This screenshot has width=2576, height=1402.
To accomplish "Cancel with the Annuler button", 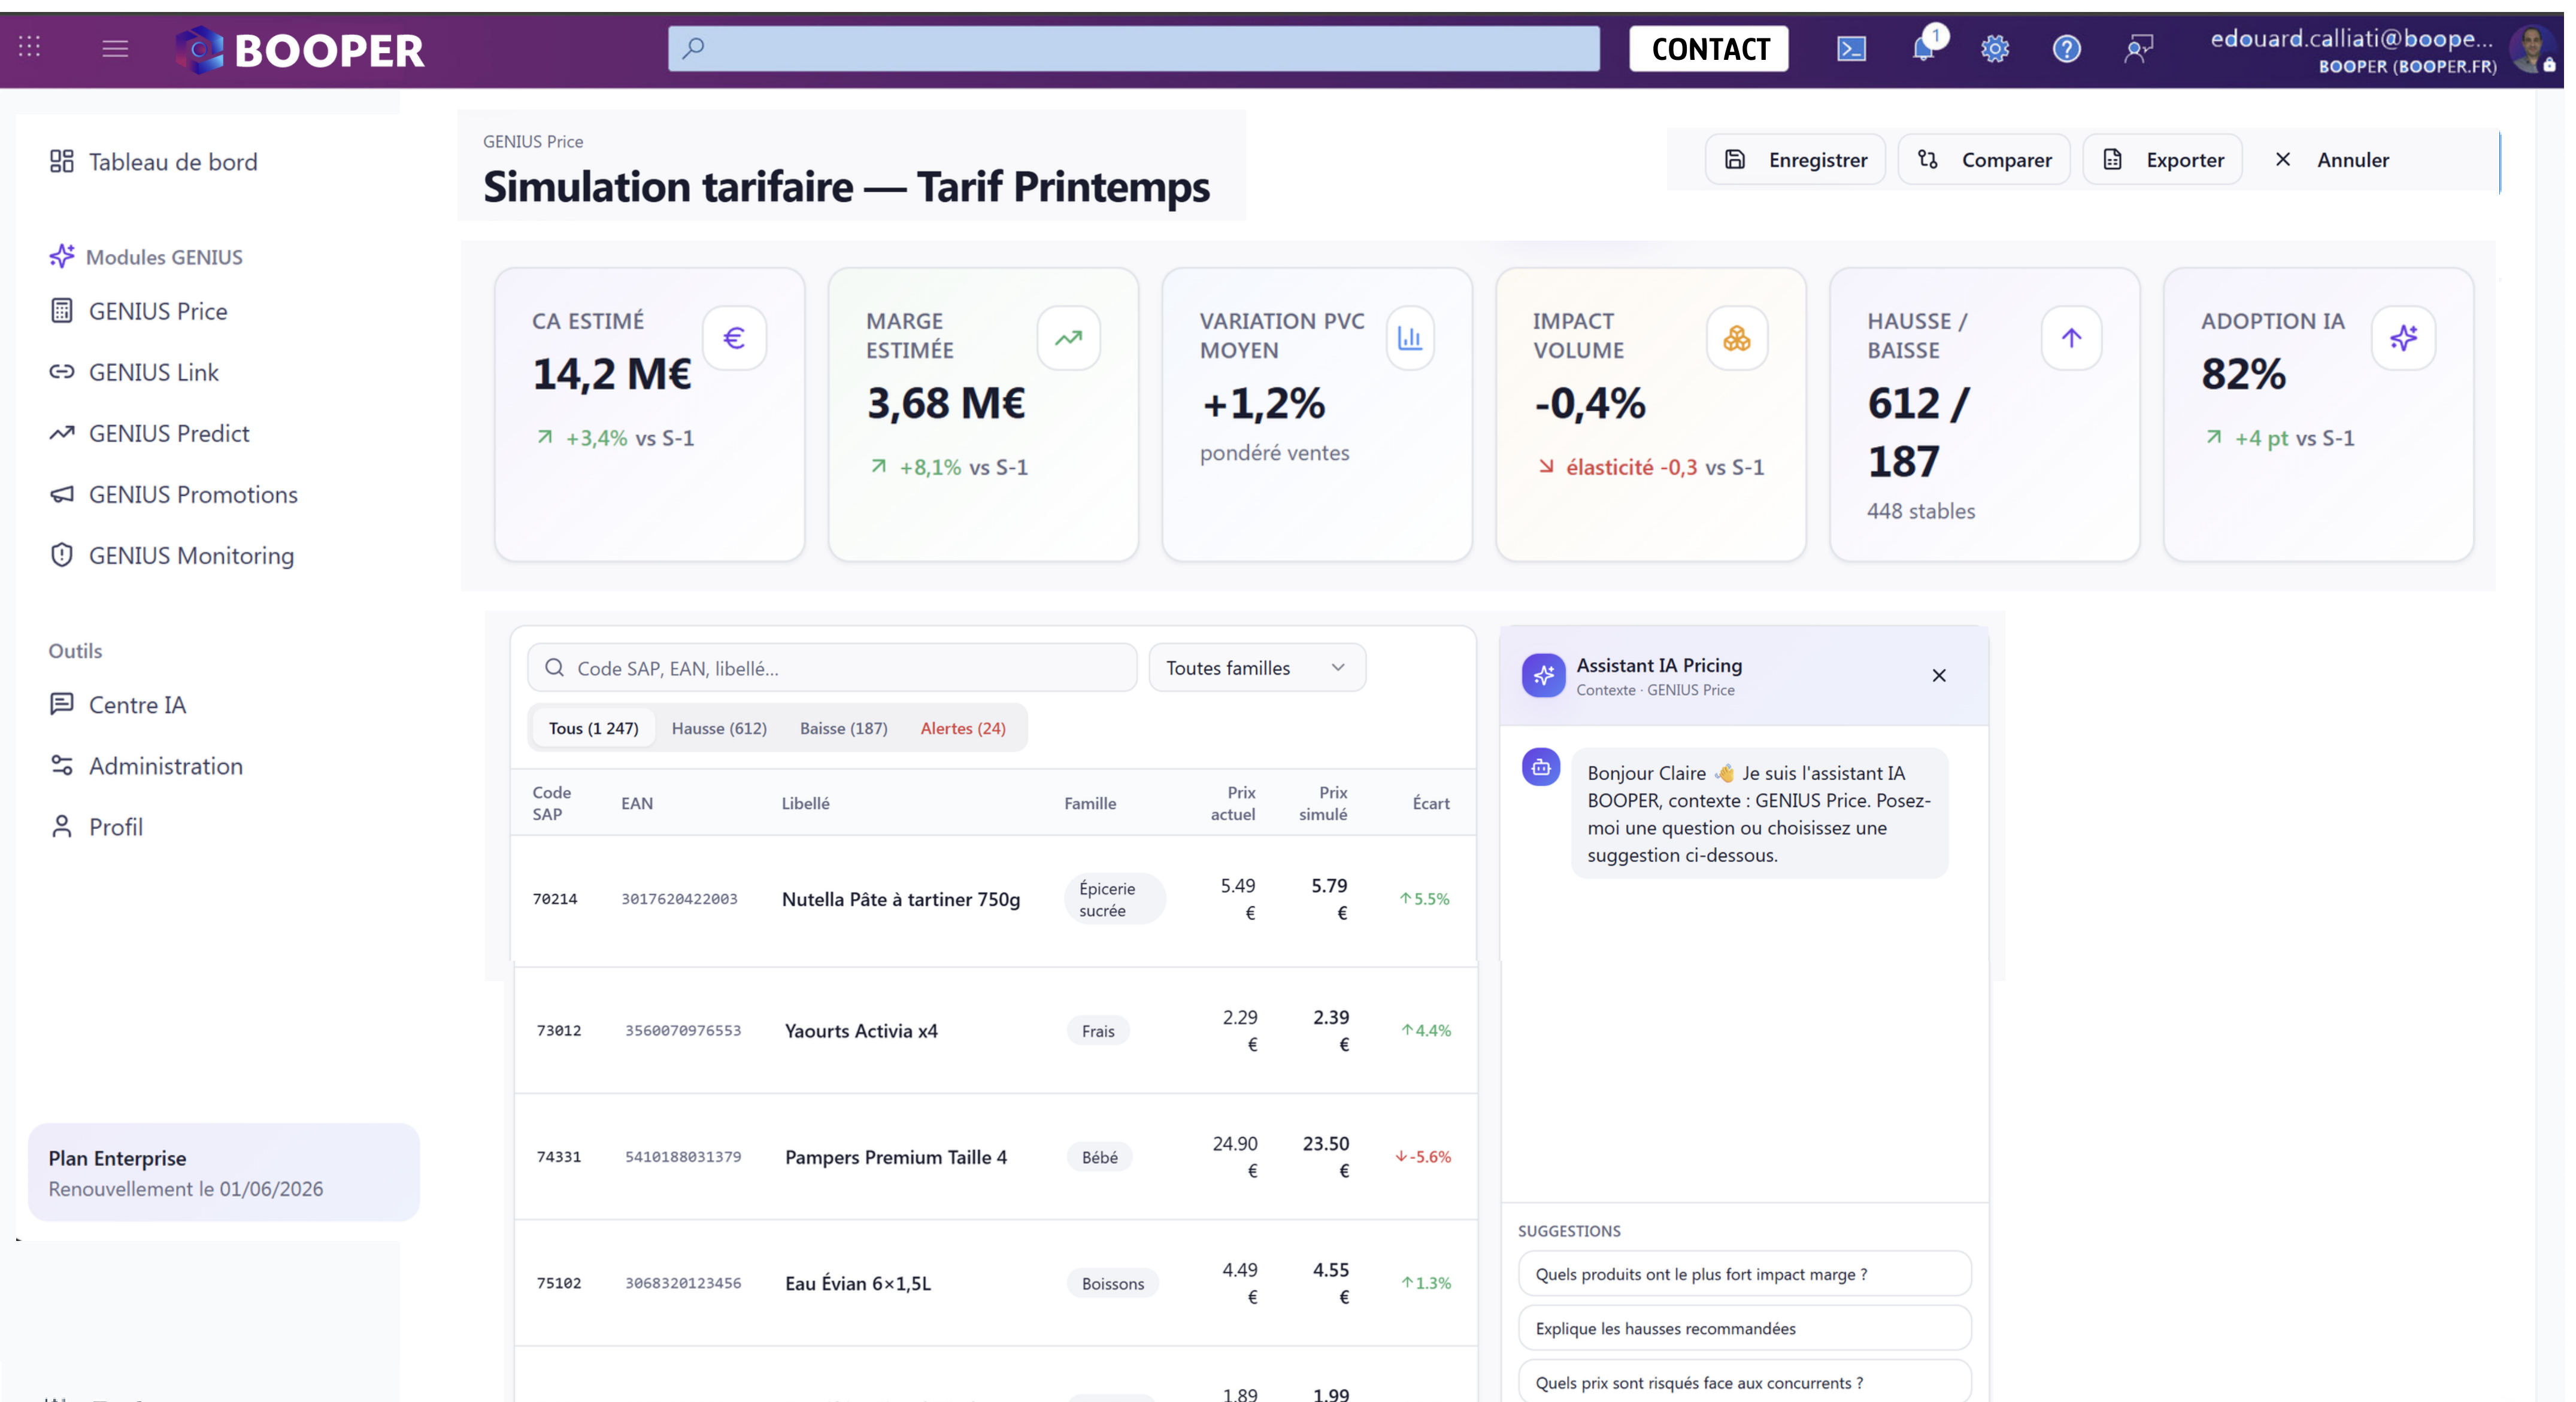I will (2331, 160).
